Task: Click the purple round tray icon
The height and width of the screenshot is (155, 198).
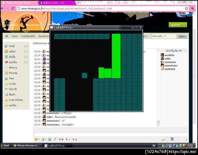Action: pyautogui.click(x=170, y=145)
